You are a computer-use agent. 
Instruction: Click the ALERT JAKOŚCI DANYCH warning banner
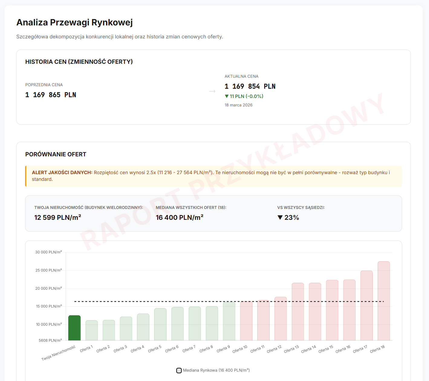pos(213,176)
